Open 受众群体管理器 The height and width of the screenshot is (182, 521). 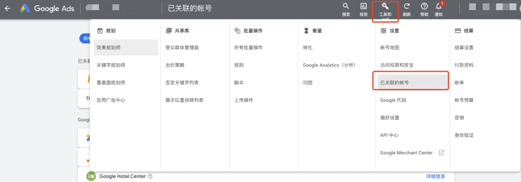[x=182, y=48]
